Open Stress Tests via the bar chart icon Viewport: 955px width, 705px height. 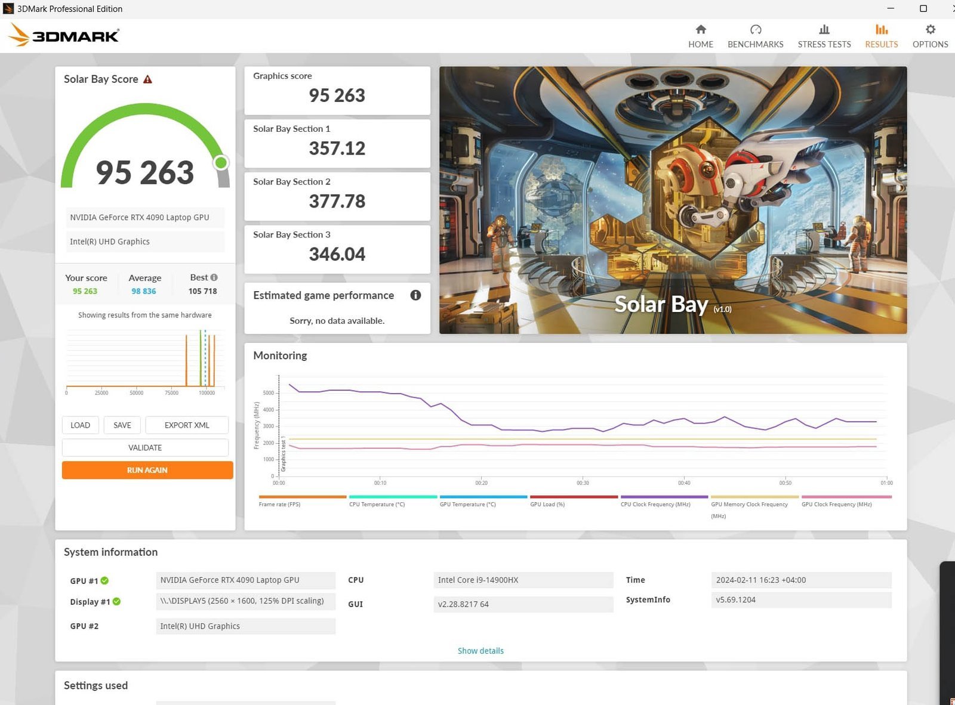tap(824, 30)
